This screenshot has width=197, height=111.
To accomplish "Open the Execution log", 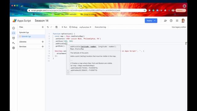I will (x=100, y=27).
